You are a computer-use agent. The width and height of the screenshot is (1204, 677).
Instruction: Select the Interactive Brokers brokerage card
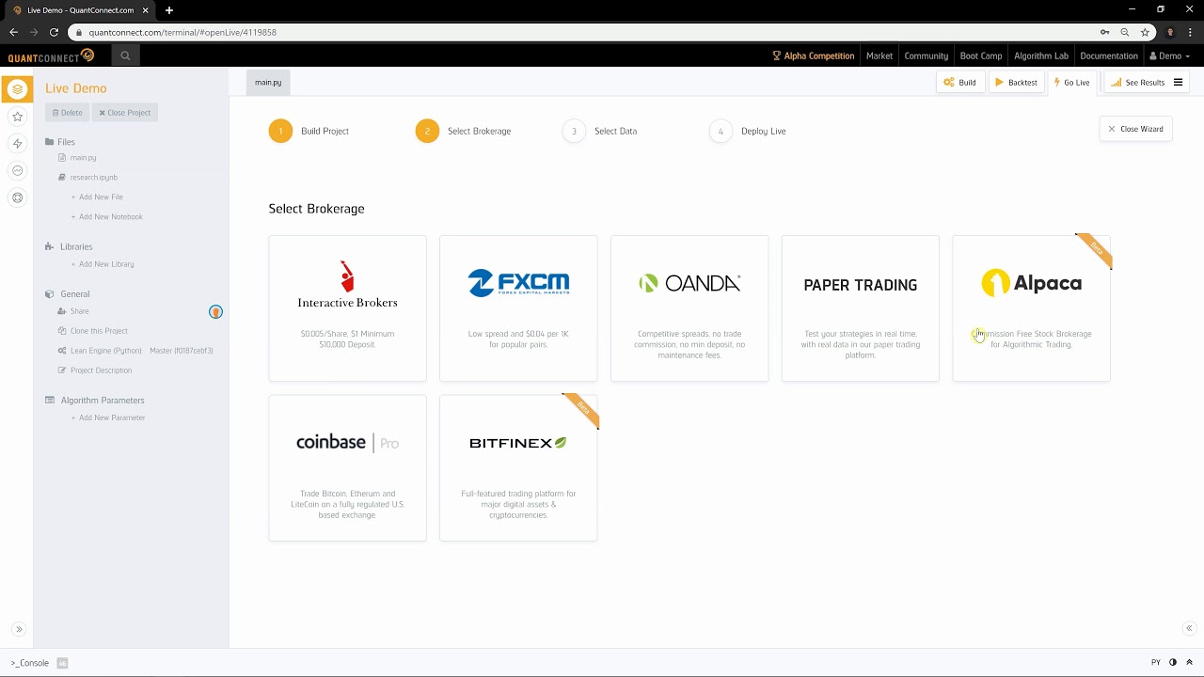[x=347, y=308]
